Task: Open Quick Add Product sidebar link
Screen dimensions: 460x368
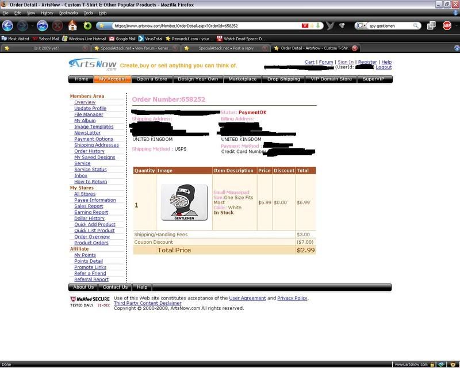Action: coord(95,224)
